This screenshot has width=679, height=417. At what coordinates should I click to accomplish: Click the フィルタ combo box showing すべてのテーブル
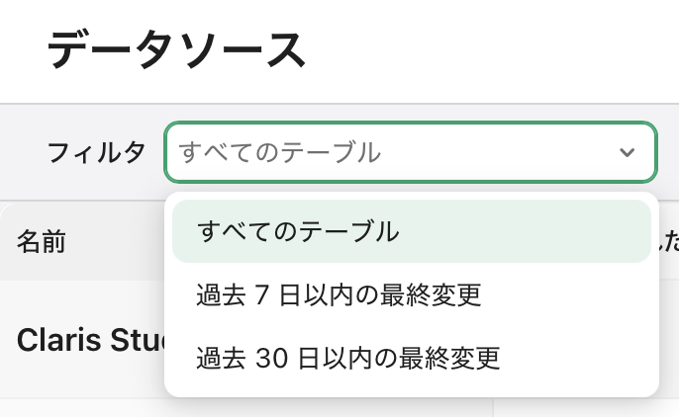(396, 152)
